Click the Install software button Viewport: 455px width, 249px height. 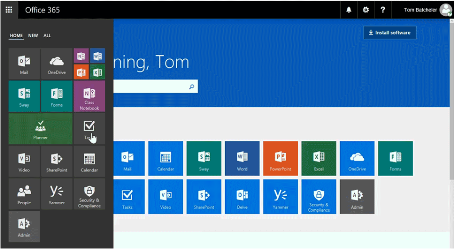pyautogui.click(x=389, y=32)
